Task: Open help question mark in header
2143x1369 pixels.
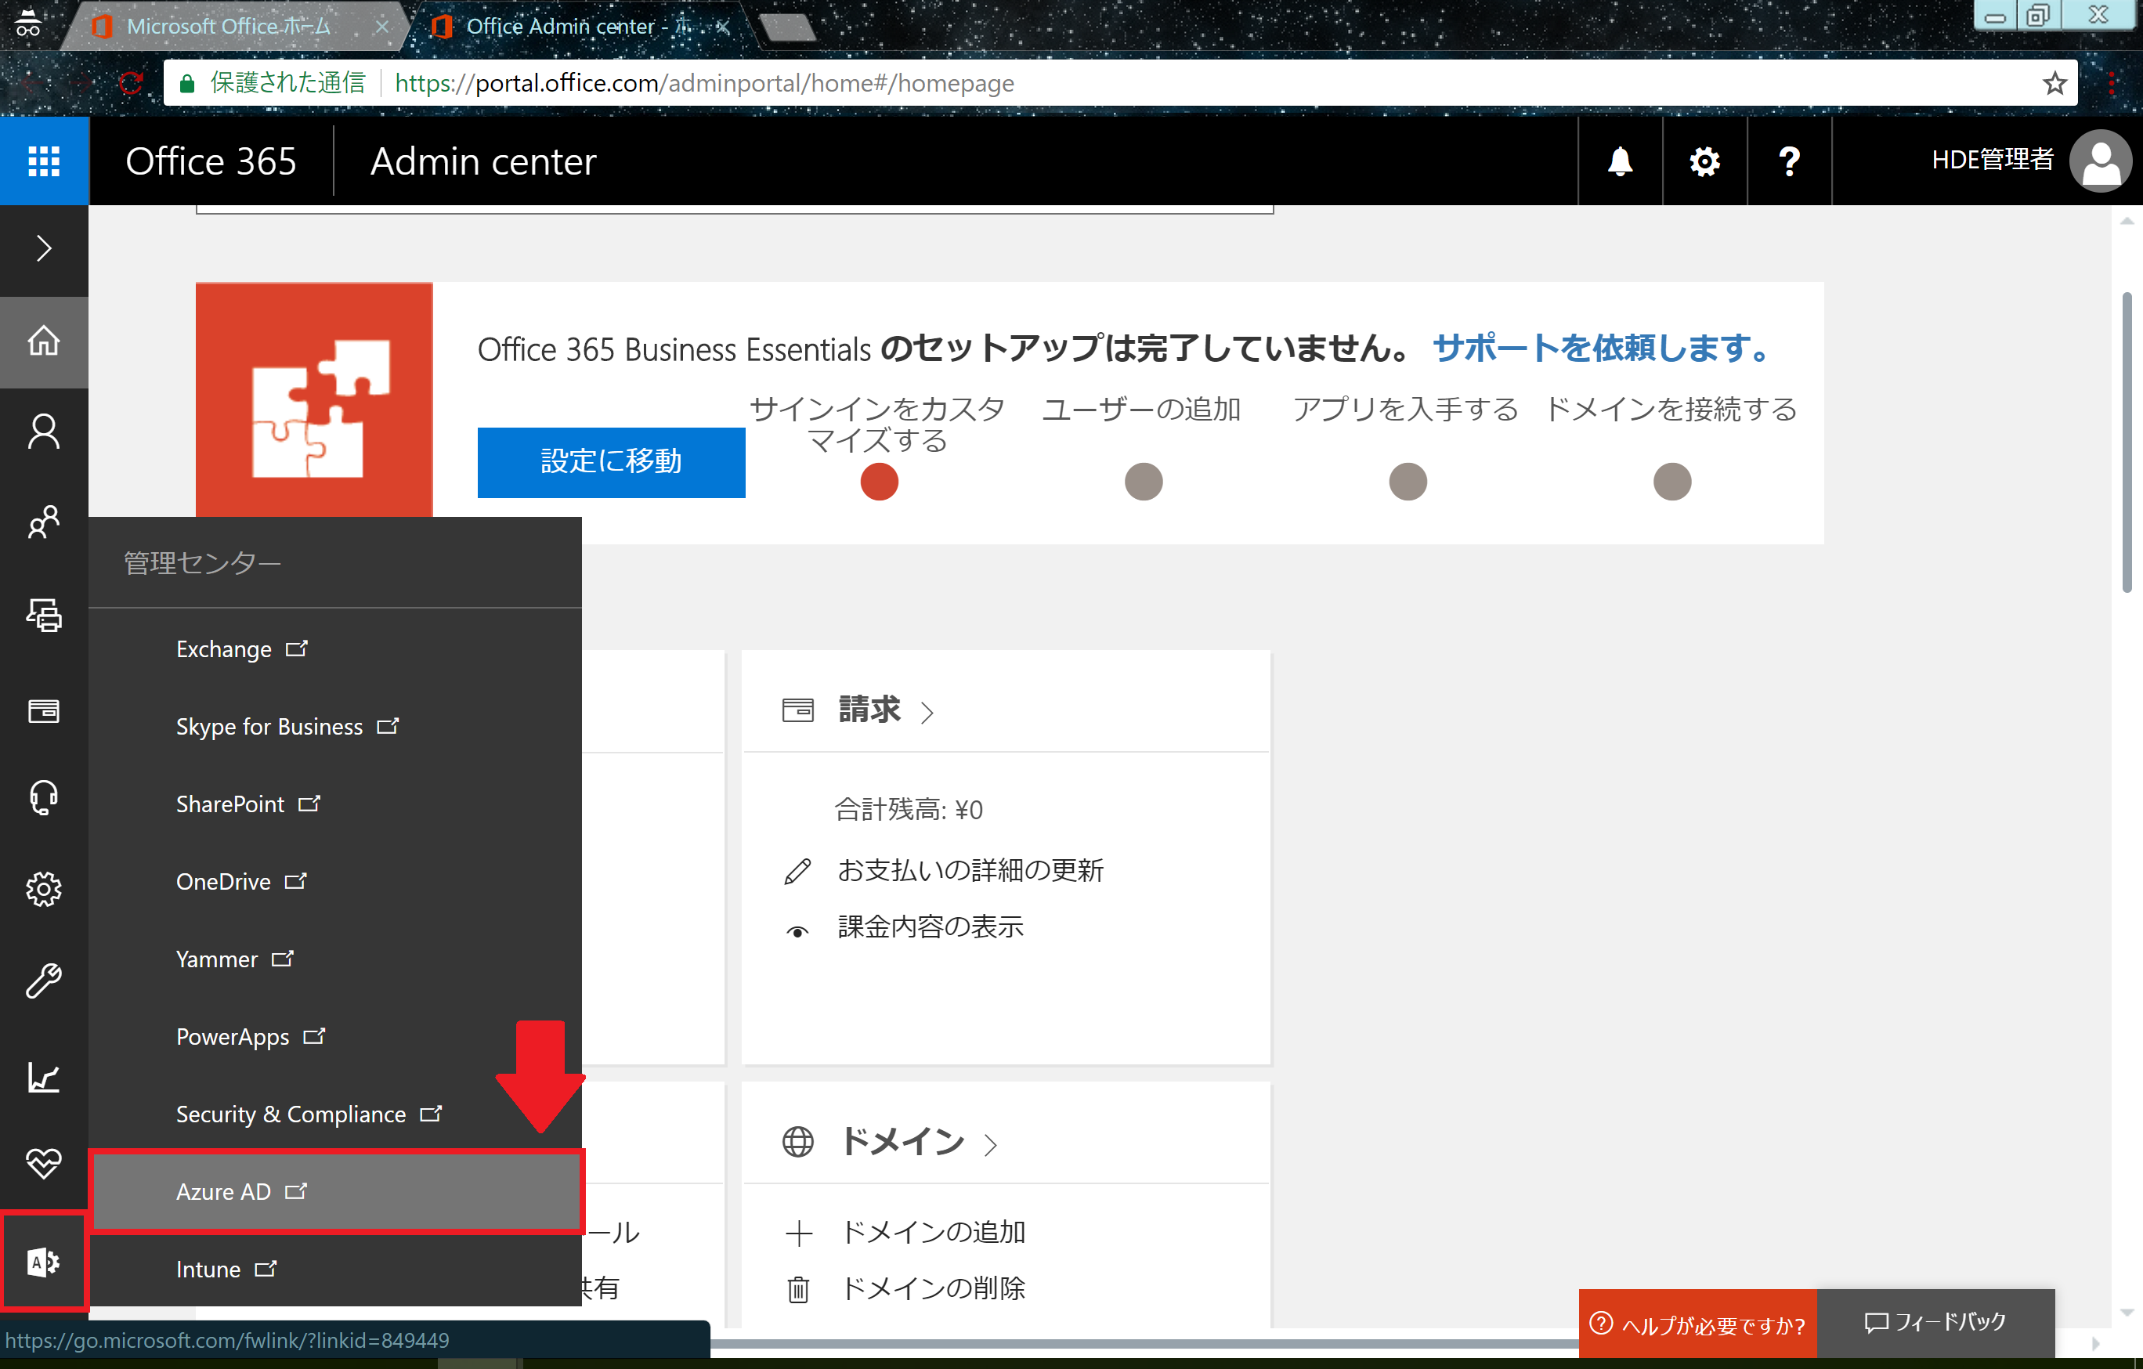Action: (x=1789, y=161)
